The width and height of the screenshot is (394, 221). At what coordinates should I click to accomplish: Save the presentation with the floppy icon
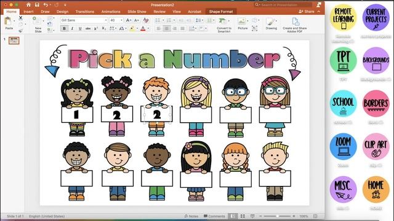(x=37, y=5)
